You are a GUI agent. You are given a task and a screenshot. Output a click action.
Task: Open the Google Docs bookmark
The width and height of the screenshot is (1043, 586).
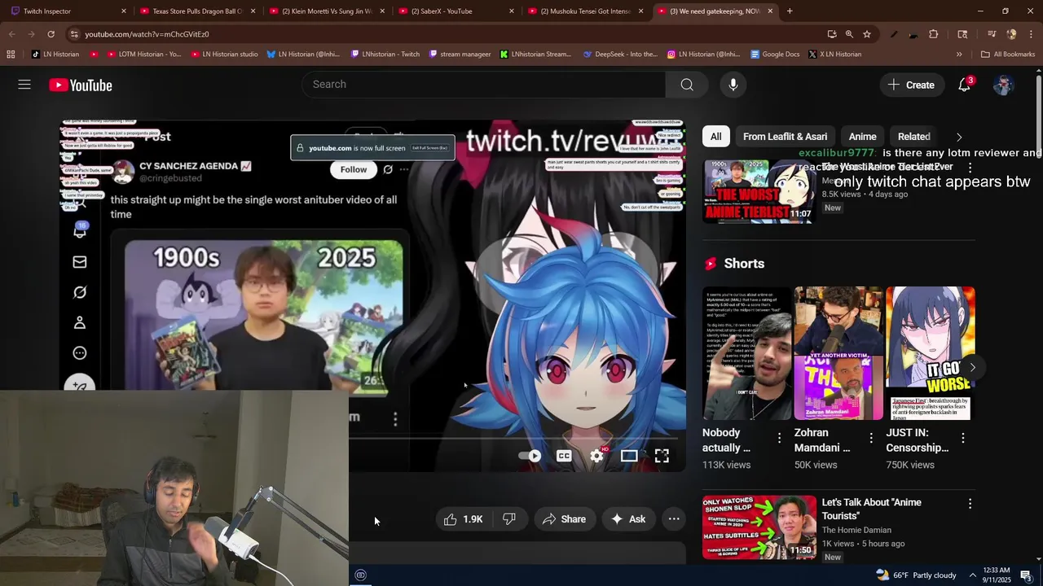point(775,55)
